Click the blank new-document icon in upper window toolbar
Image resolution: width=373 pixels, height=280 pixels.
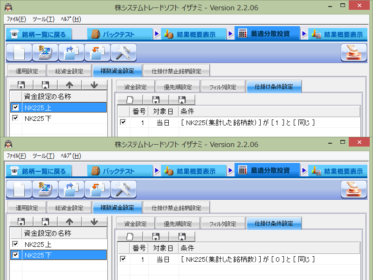19,52
